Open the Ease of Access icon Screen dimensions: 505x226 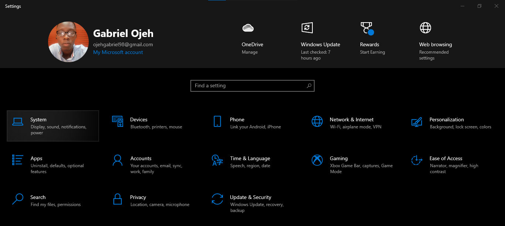point(417,160)
